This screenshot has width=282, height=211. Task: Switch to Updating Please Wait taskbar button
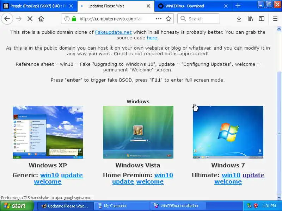coord(66,206)
